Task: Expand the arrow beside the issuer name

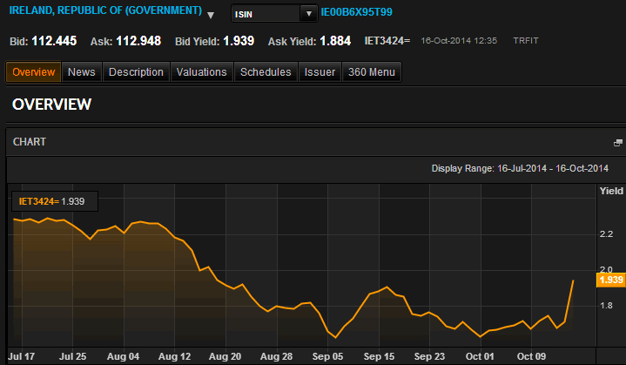Action: click(x=210, y=15)
